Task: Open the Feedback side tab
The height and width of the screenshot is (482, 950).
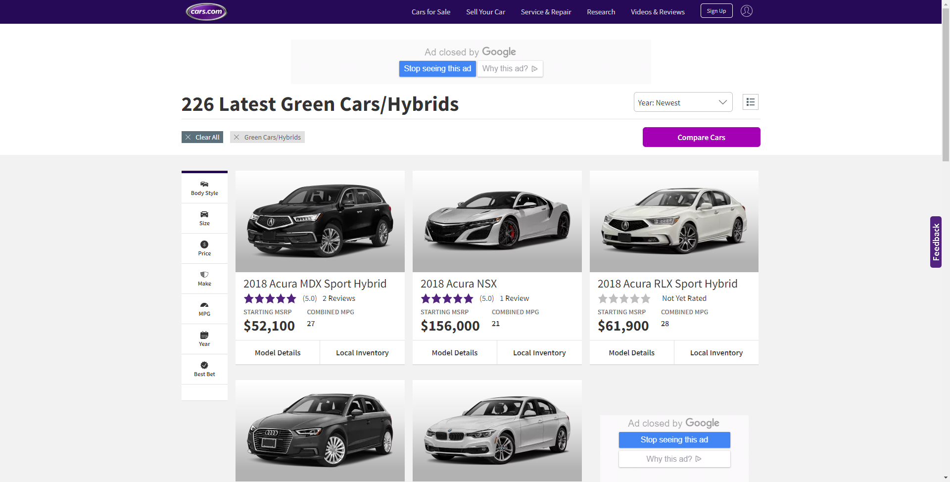Action: (935, 242)
